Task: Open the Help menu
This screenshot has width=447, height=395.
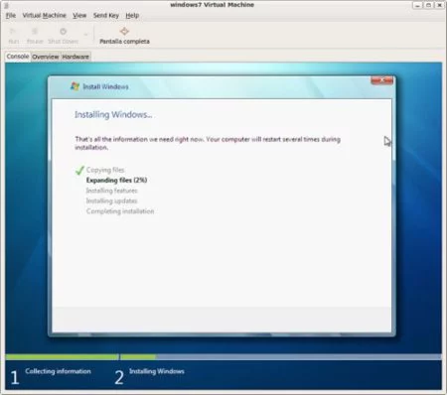Action: [x=132, y=15]
